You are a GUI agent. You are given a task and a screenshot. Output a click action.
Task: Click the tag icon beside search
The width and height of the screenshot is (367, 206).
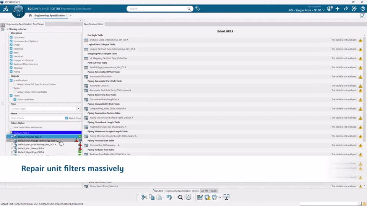coord(198,9)
